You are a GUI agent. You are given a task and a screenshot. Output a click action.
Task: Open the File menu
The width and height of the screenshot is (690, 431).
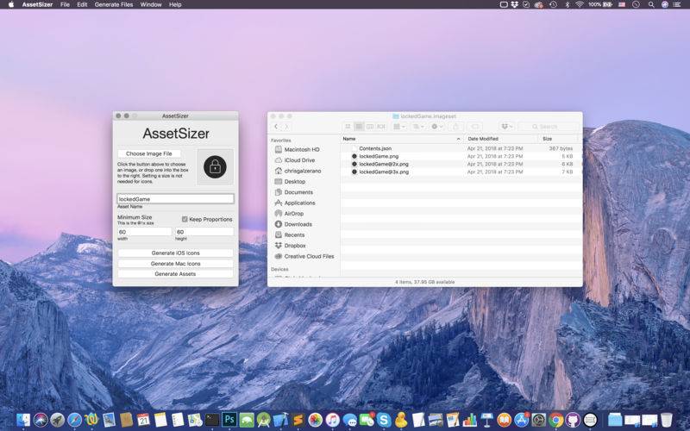pyautogui.click(x=65, y=4)
